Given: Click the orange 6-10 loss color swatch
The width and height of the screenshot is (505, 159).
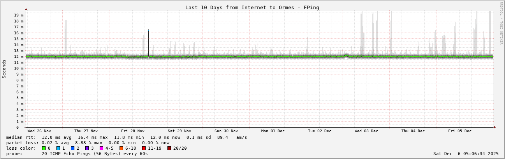Looking at the screenshot, I should click(x=121, y=148).
